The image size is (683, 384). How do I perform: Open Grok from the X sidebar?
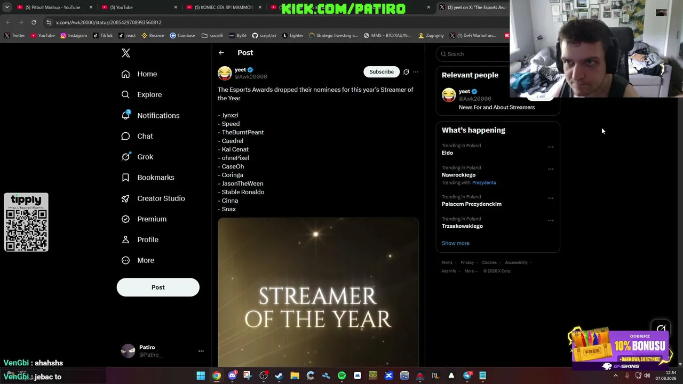[137, 157]
